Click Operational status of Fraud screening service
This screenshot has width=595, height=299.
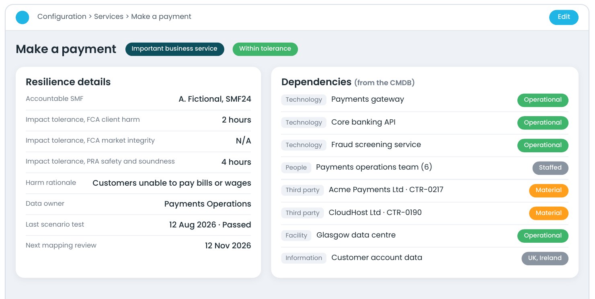(x=543, y=145)
